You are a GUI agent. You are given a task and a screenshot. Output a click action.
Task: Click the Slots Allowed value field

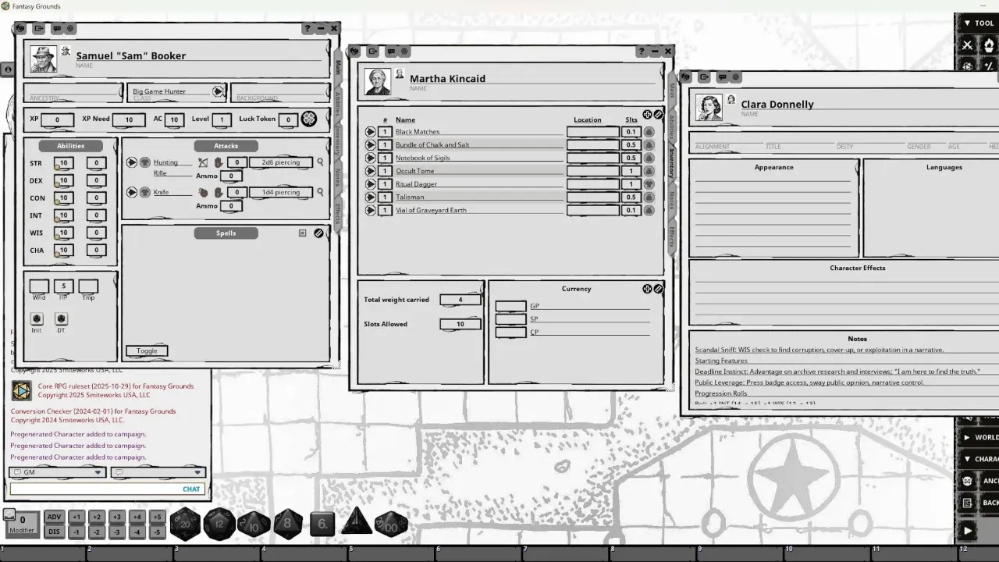point(460,324)
